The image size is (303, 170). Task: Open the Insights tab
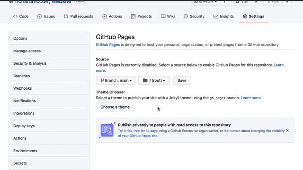tap(223, 17)
